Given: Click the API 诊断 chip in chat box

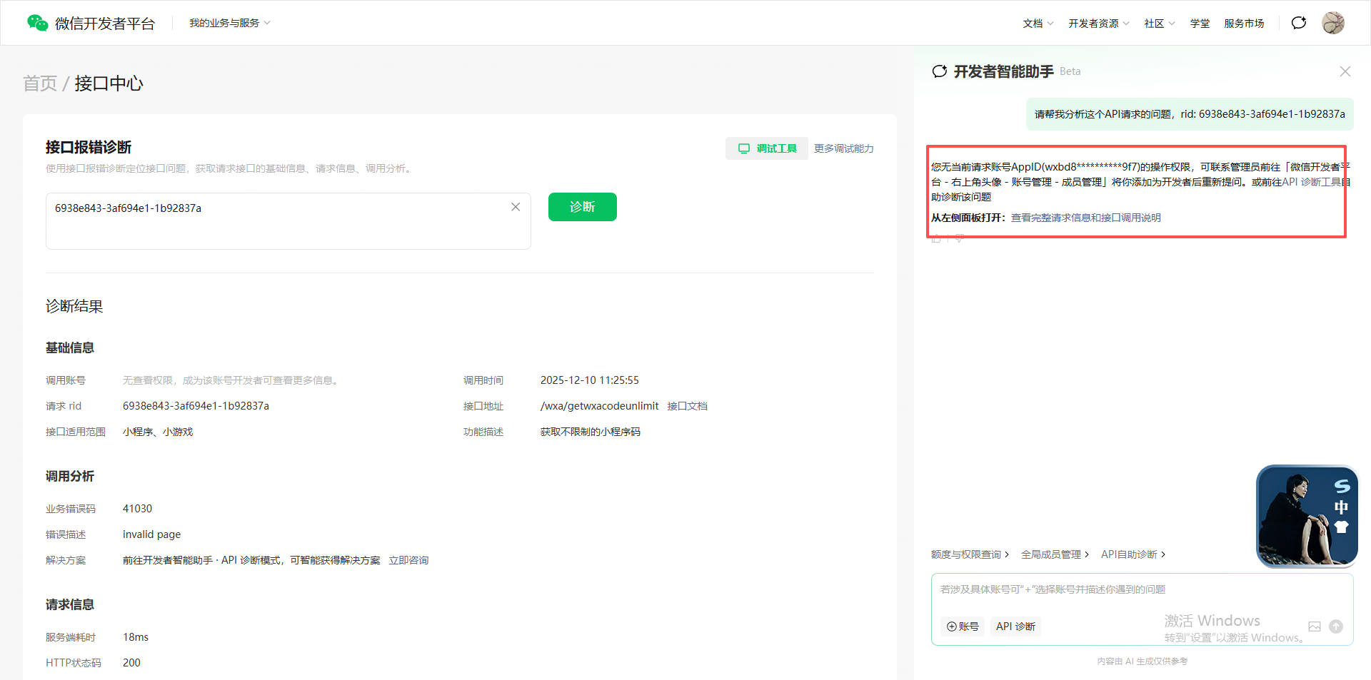Looking at the screenshot, I should coord(1015,626).
